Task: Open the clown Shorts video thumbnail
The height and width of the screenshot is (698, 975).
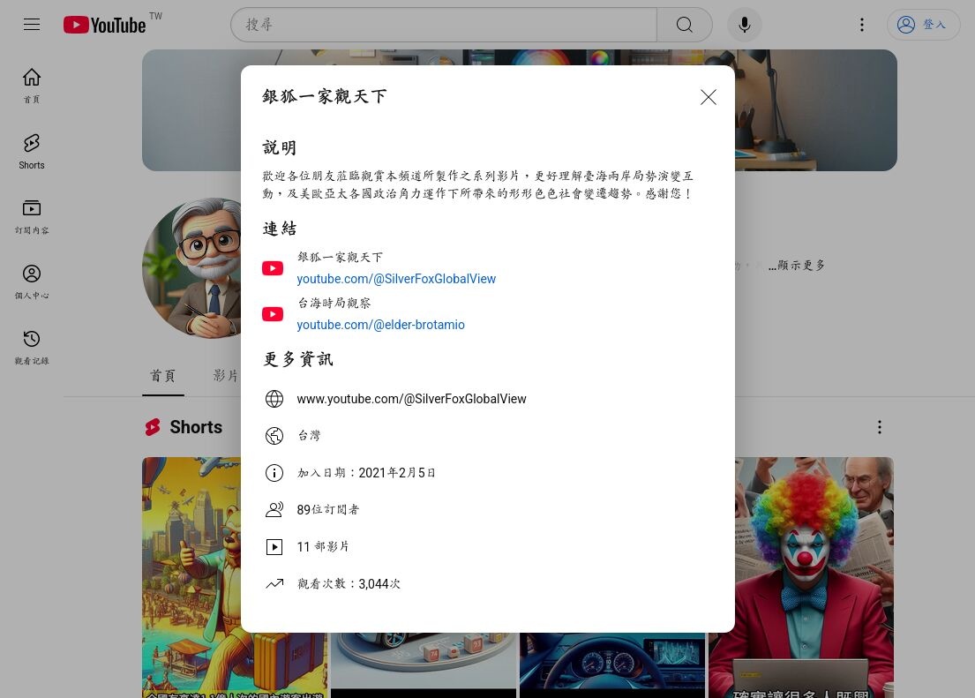Action: tap(801, 577)
